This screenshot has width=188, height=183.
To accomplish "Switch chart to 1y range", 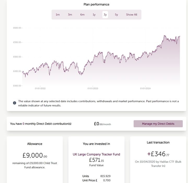I will 94,15.
